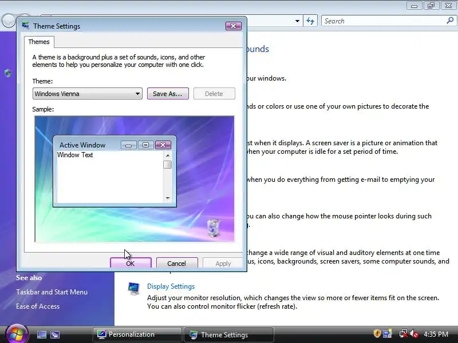The width and height of the screenshot is (458, 343).
Task: Click the sample Active Window maximize button
Action: [145, 145]
